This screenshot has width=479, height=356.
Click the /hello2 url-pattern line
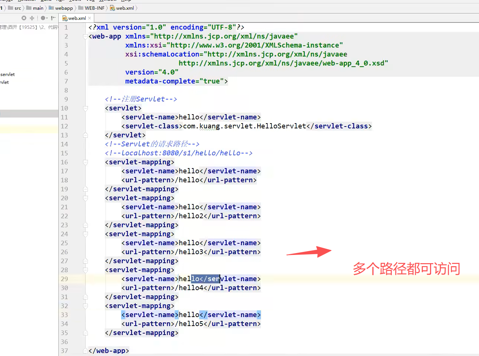[x=191, y=216]
